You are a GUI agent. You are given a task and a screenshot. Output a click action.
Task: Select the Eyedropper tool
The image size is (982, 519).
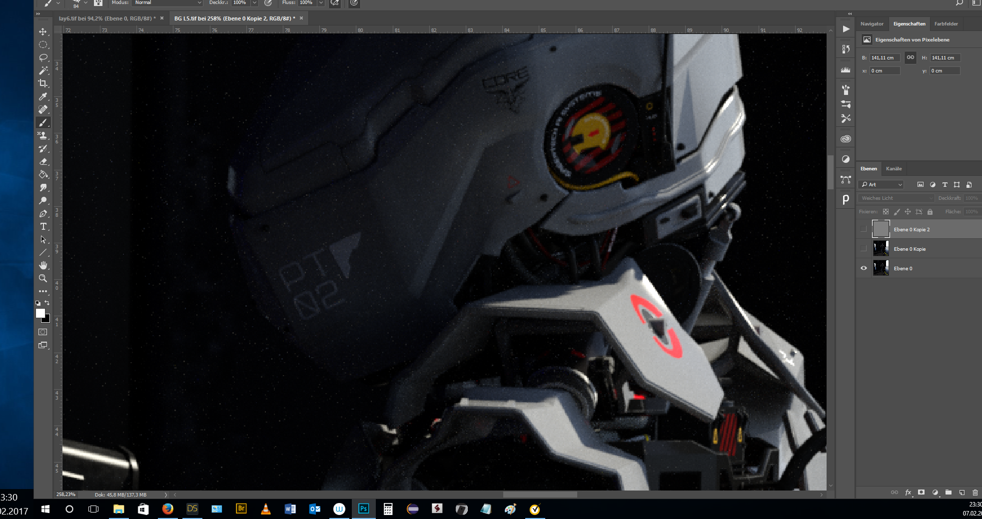coord(43,97)
